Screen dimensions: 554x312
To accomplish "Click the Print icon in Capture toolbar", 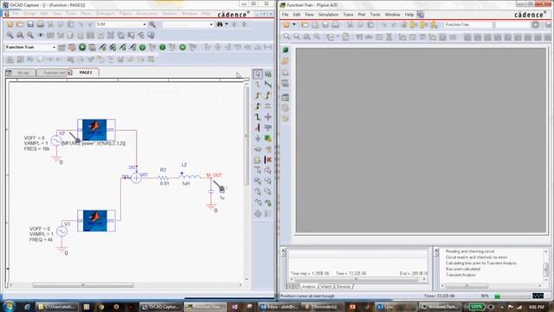I will pos(41,24).
